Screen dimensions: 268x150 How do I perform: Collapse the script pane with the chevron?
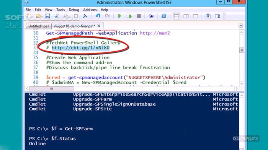point(241,26)
